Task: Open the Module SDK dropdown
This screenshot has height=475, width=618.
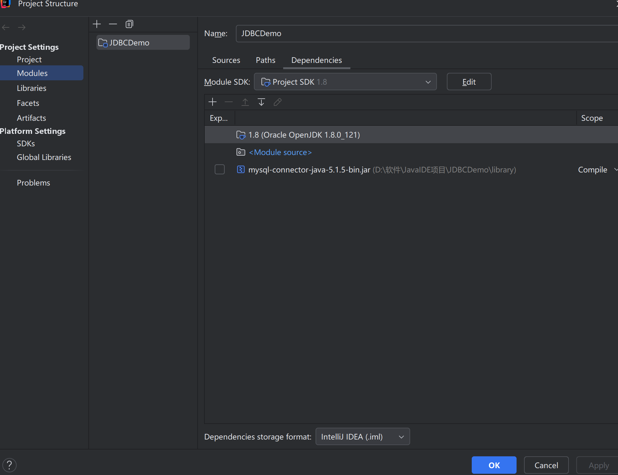Action: (x=345, y=82)
